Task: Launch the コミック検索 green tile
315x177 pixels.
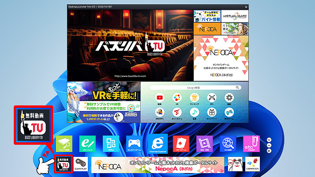Action: (x=64, y=144)
